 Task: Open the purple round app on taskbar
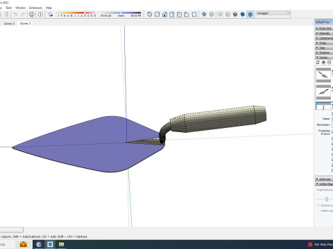(39, 244)
